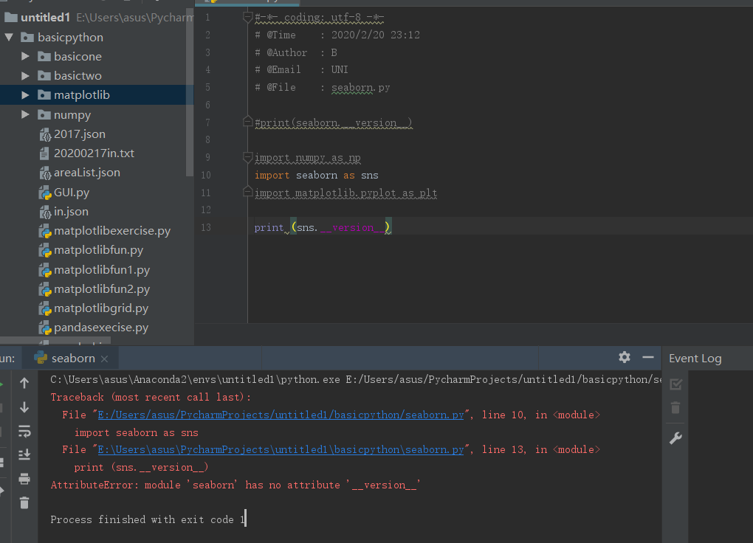
Task: Click the "#-*- coding: utf-8 -*-" line
Action: pos(320,18)
